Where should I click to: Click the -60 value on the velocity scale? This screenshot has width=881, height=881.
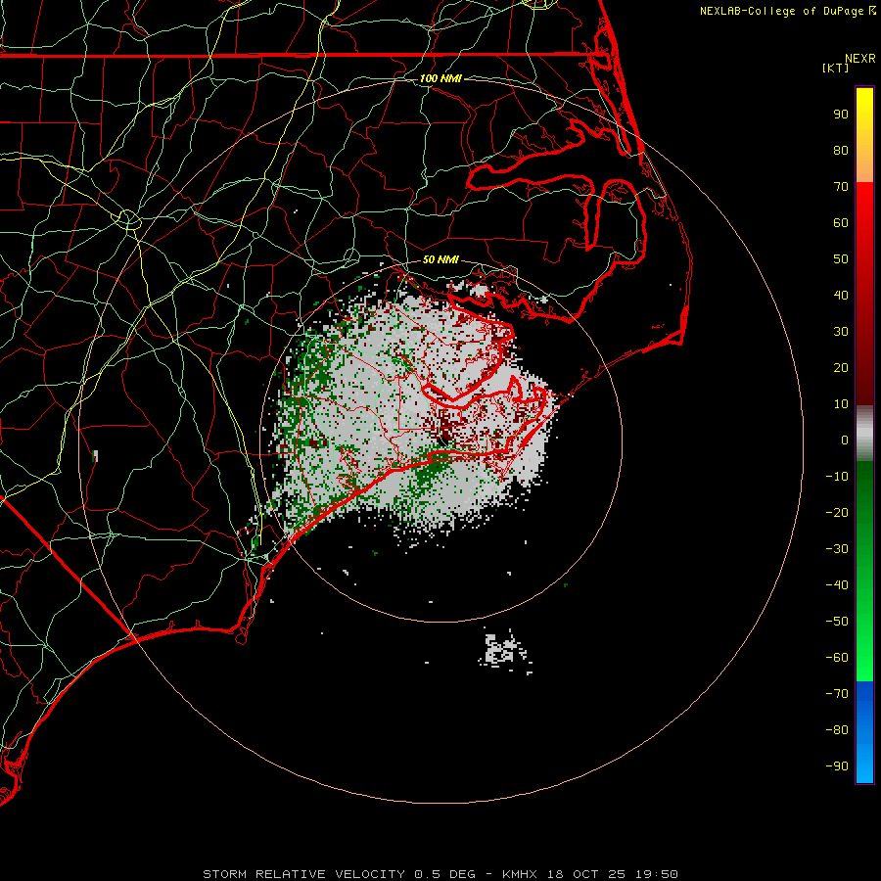[x=837, y=658]
